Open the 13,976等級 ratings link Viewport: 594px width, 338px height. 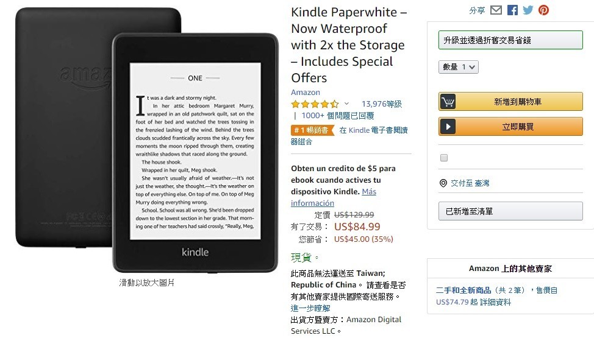pos(382,104)
